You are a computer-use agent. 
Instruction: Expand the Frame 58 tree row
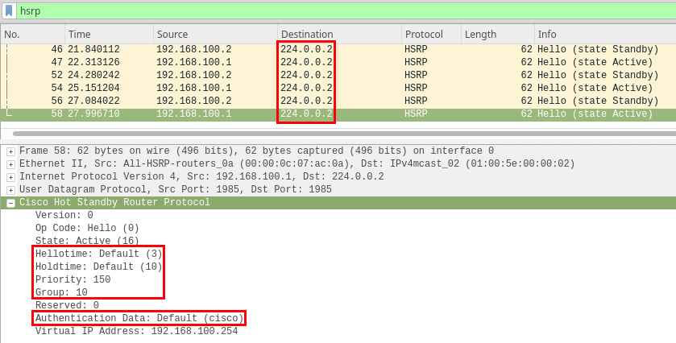(10, 151)
